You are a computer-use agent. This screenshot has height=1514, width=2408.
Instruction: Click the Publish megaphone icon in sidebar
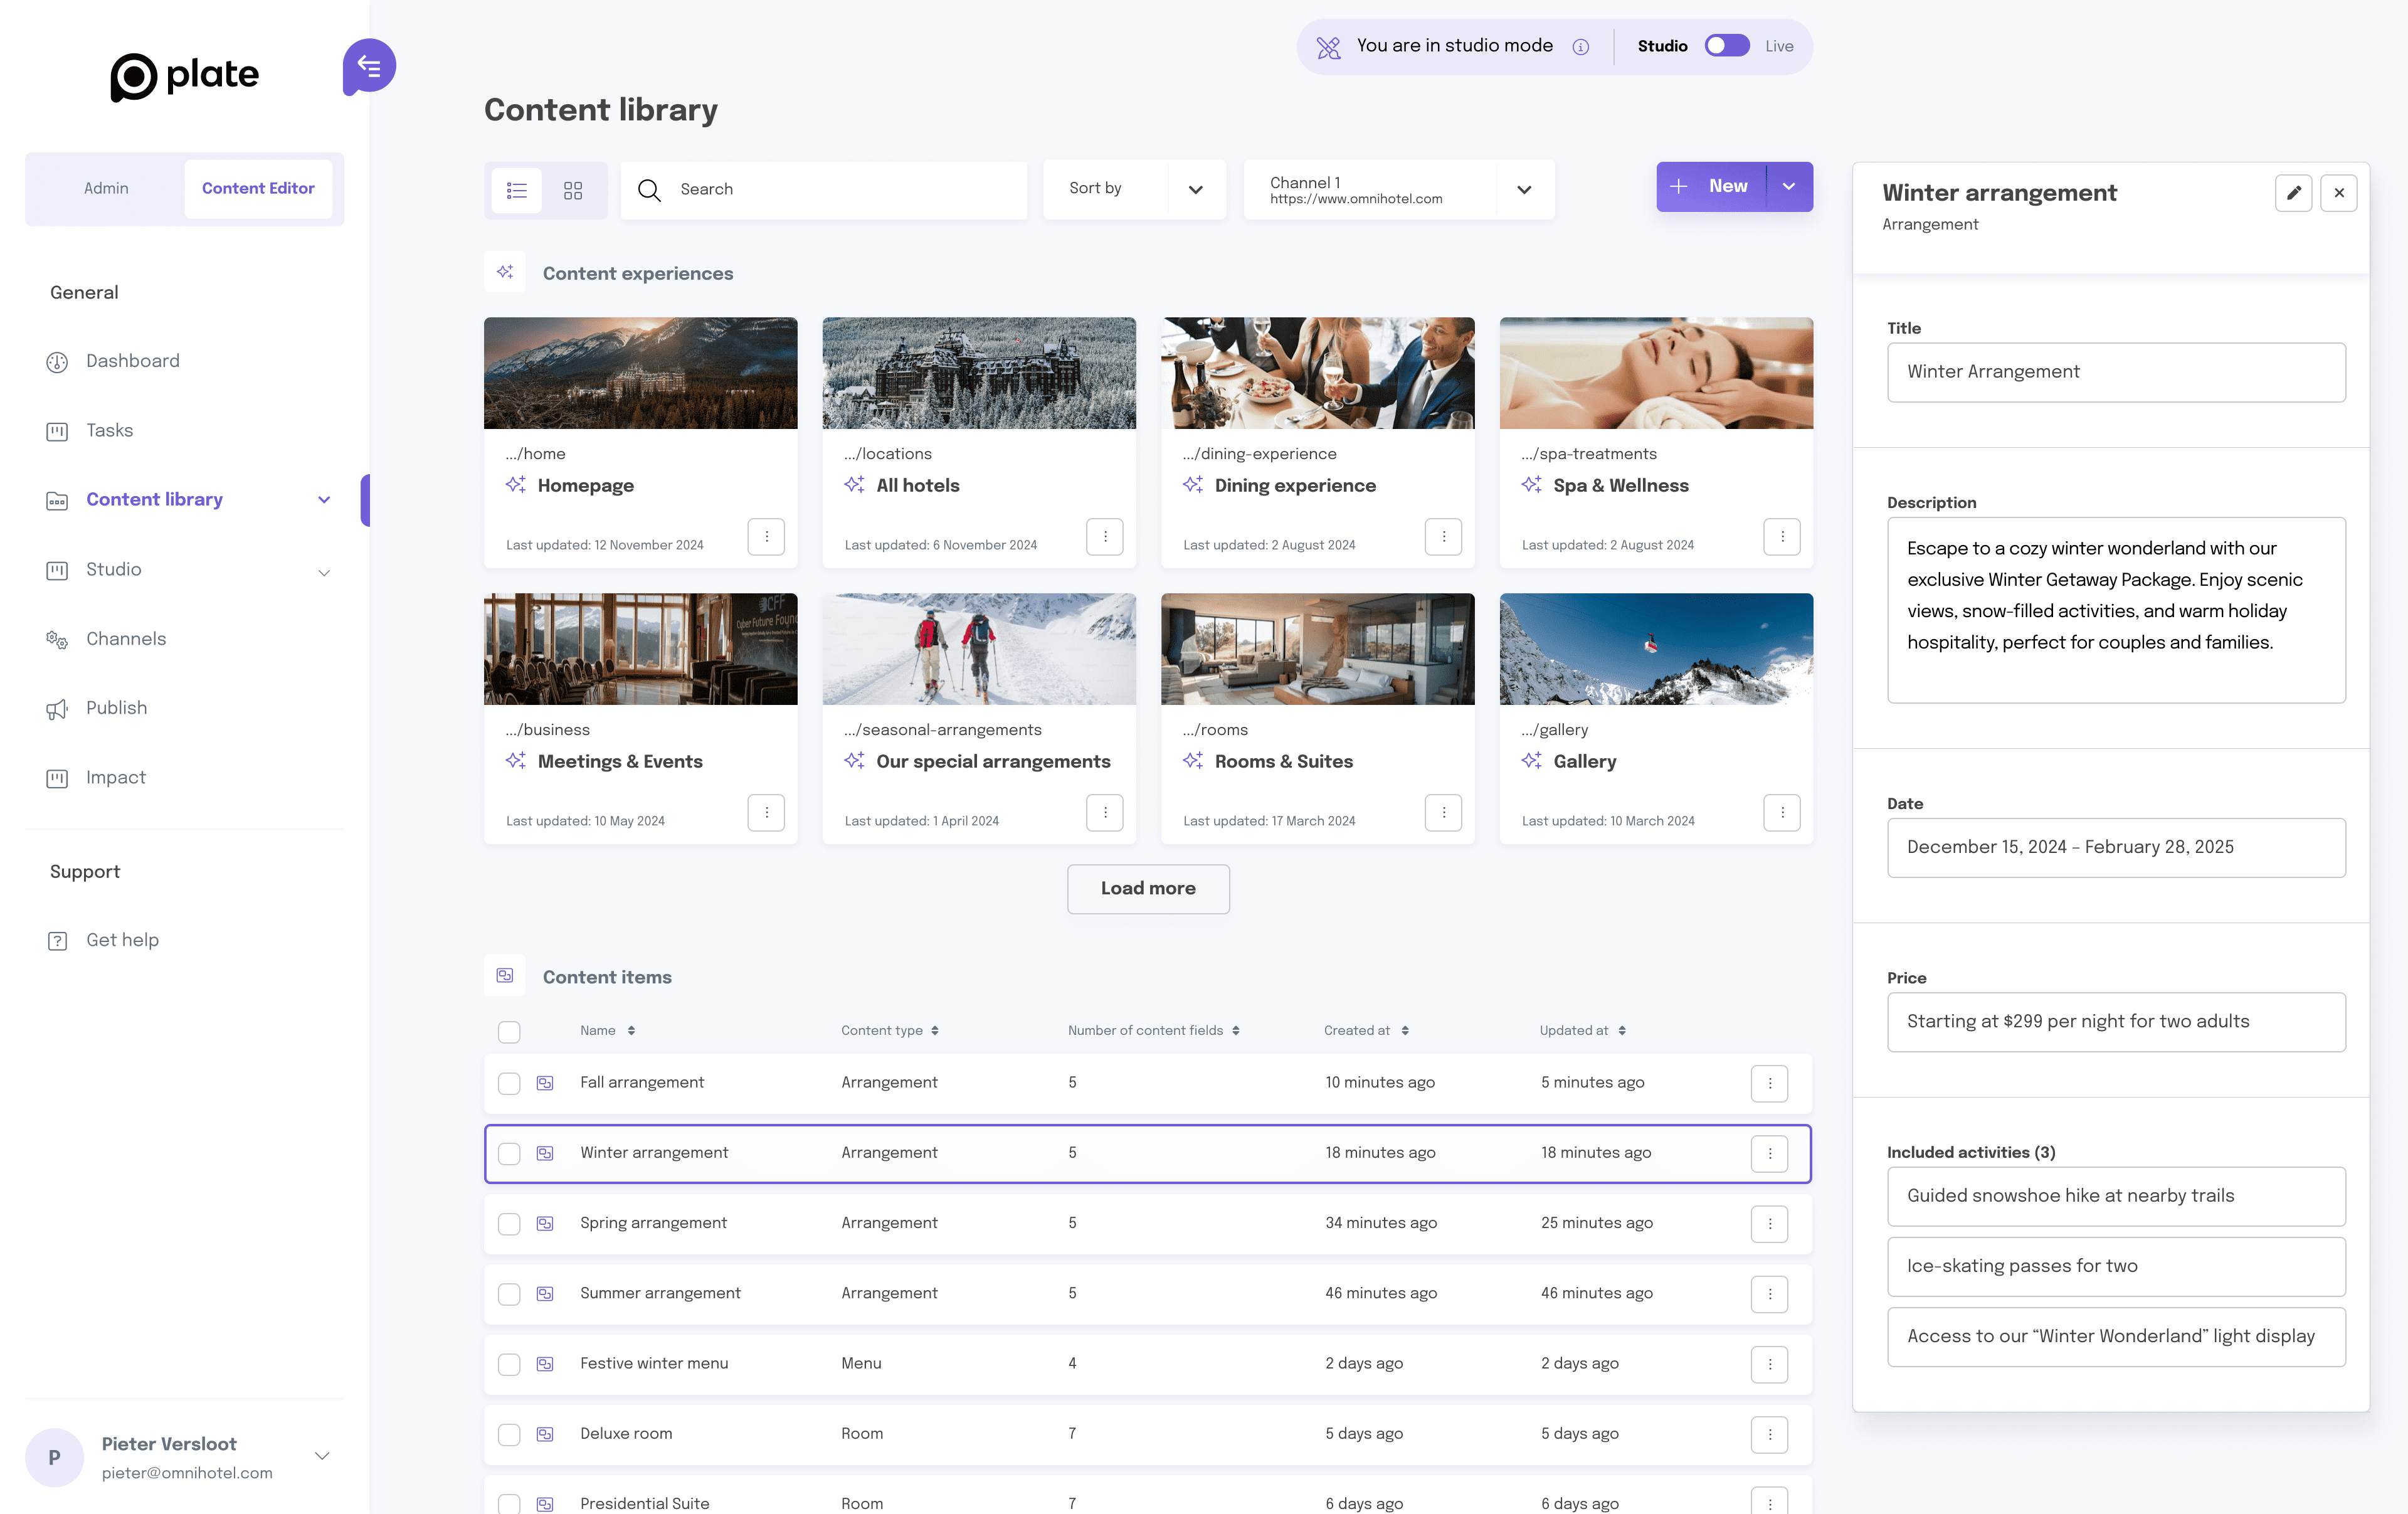[57, 709]
